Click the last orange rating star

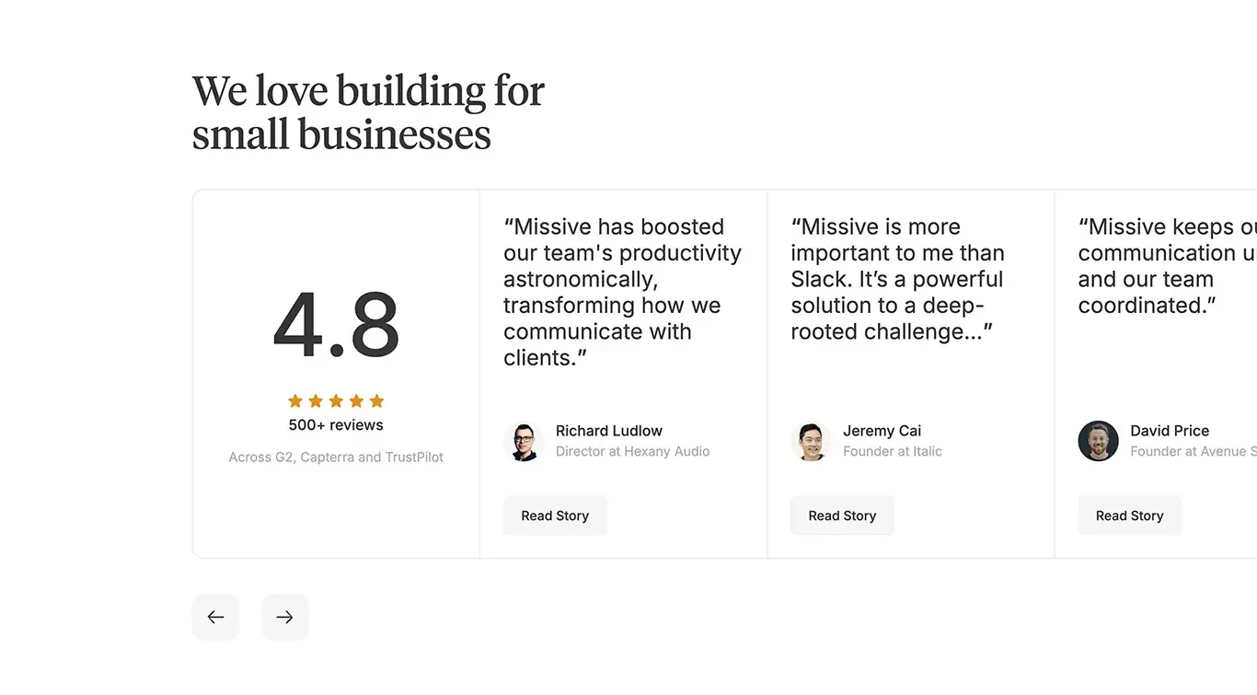tap(376, 400)
